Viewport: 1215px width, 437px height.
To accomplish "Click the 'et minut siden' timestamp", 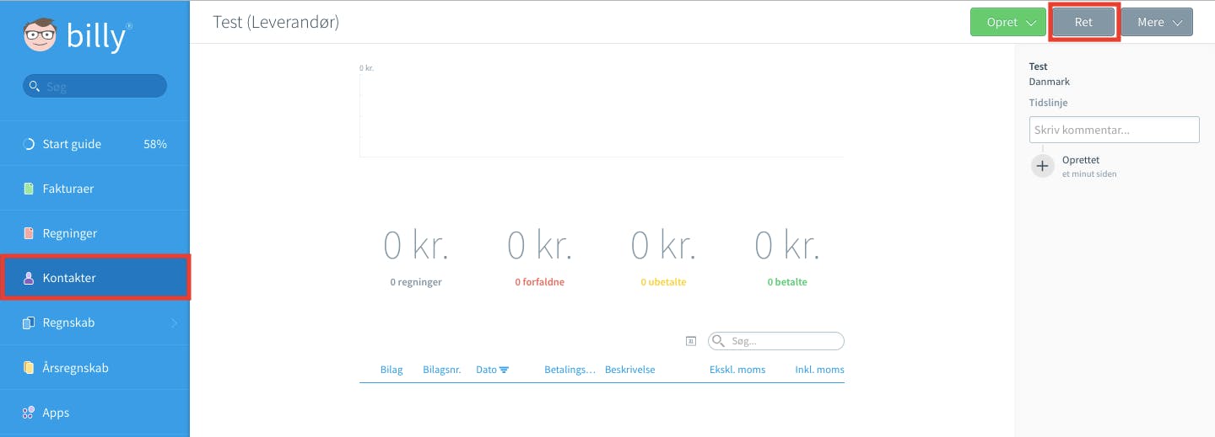I will click(1089, 174).
